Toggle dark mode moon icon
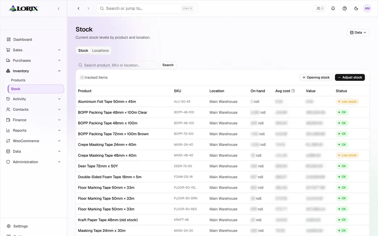This screenshot has width=378, height=236. (x=356, y=8)
